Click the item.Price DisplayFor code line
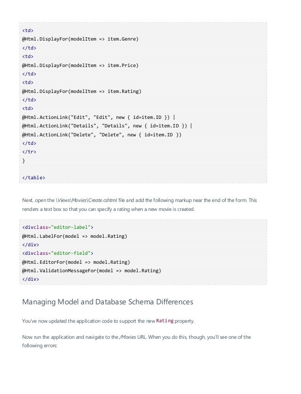 click(x=80, y=65)
